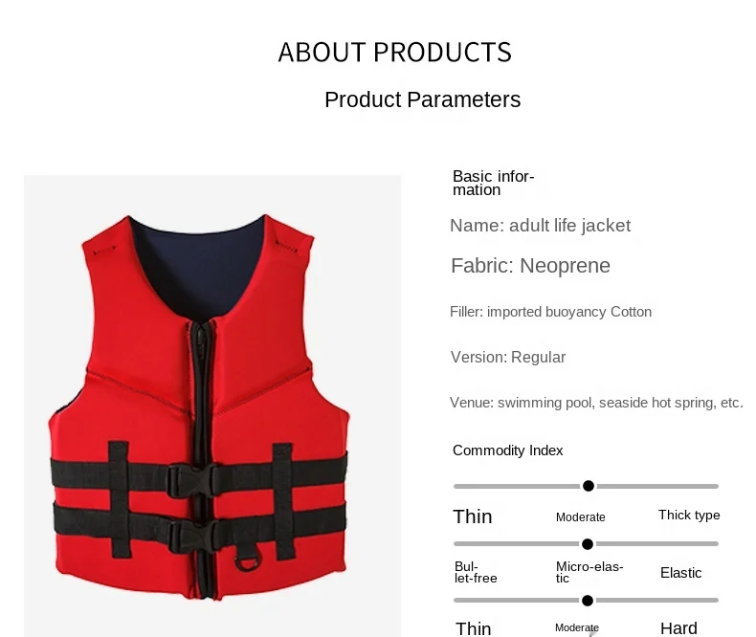Click the Basic information section label

(493, 183)
